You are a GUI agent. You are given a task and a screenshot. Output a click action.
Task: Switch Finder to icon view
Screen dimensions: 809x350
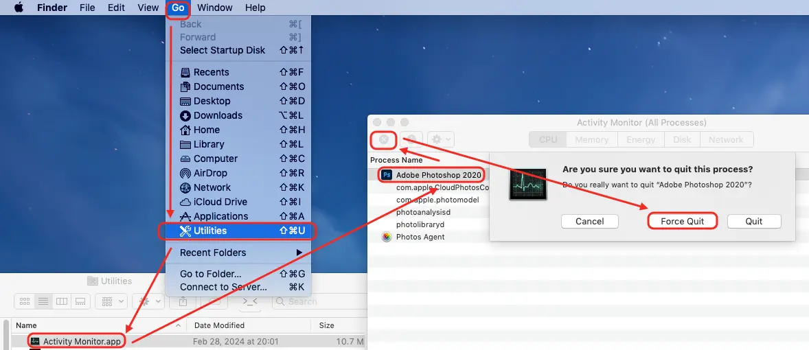(x=25, y=301)
